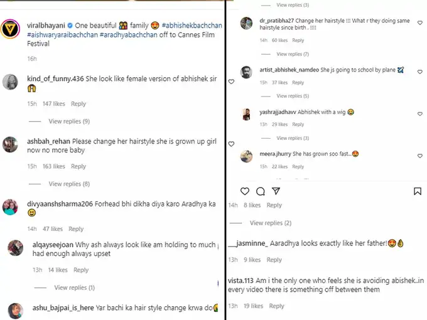Screen dimensions: 427x320
Task: Click alqayseejoan profile avatar
Action: 15,248
